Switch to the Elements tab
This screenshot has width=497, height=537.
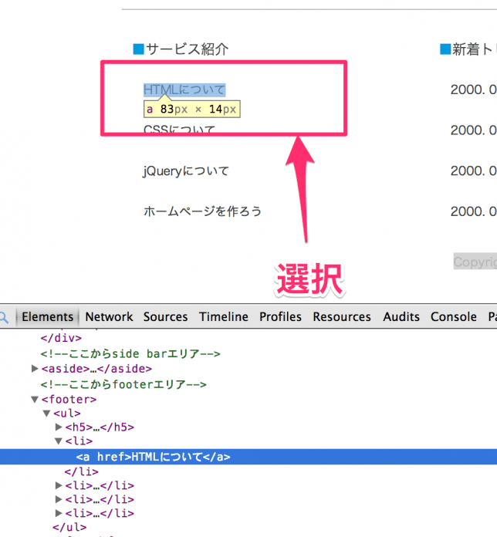(x=48, y=317)
